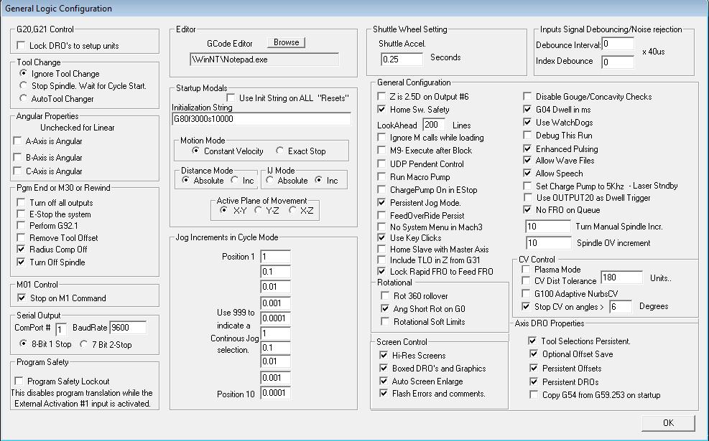The height and width of the screenshot is (441, 709).
Task: Check C-Axis is Angular
Action: [18, 171]
